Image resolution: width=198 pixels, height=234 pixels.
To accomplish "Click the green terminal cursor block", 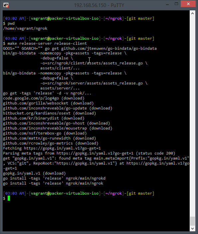I will click(9, 198).
